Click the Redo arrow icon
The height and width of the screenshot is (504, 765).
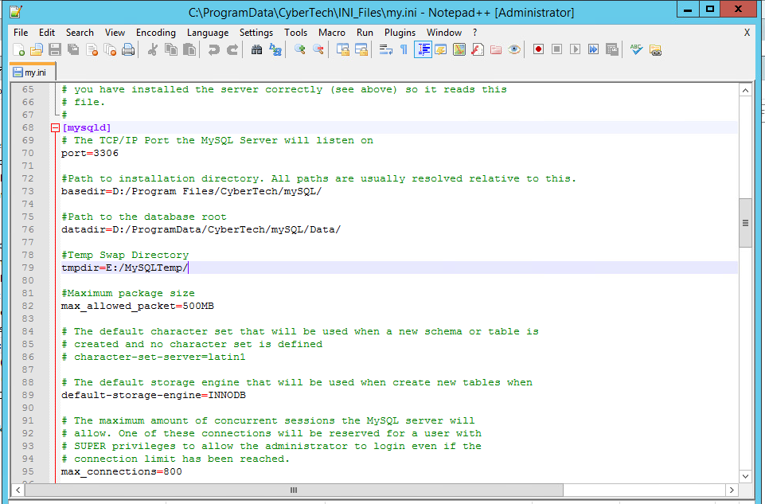pyautogui.click(x=232, y=49)
